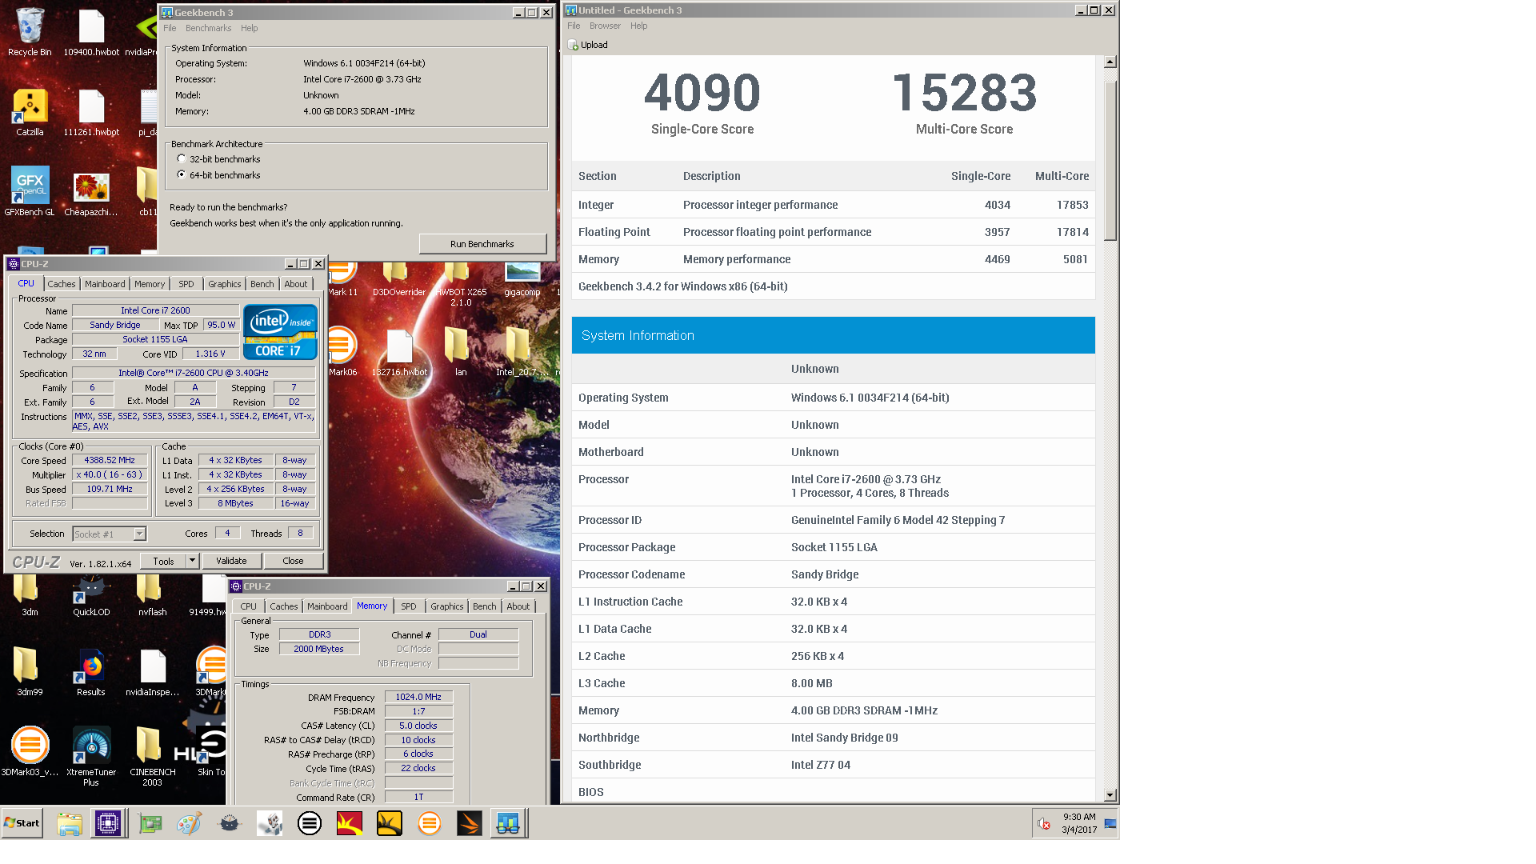The height and width of the screenshot is (864, 1536).
Task: Open the nvidiaInspector file icon
Action: click(x=152, y=672)
